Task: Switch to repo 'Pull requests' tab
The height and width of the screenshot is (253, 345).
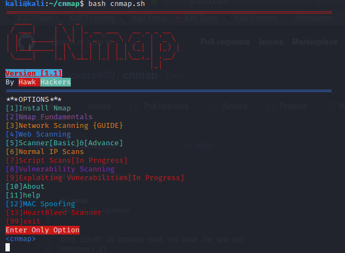Action: point(160,106)
